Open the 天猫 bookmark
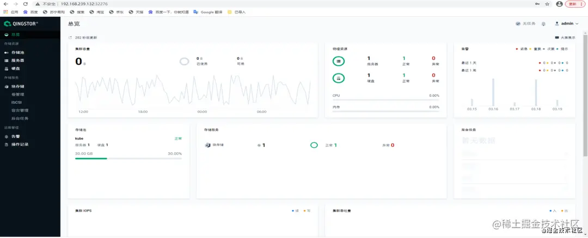Screen dimensions: 588x238 click(x=136, y=12)
